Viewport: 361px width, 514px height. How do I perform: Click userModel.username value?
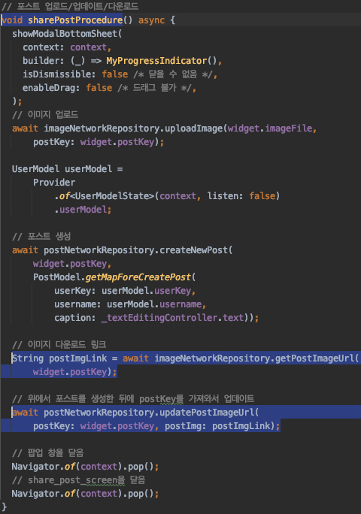(154, 304)
